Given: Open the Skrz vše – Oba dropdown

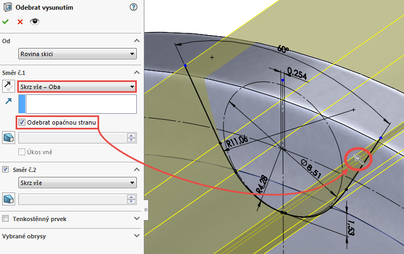Looking at the screenshot, I should [77, 87].
